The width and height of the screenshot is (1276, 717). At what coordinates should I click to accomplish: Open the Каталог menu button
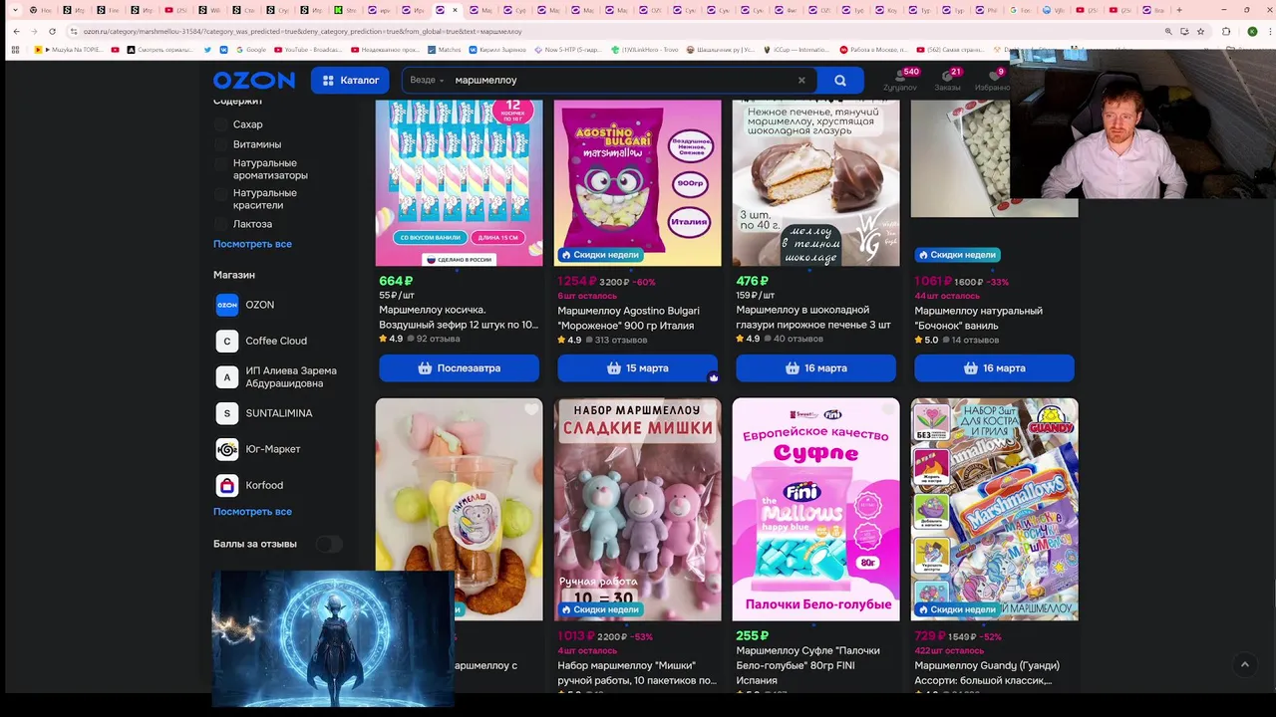350,81
